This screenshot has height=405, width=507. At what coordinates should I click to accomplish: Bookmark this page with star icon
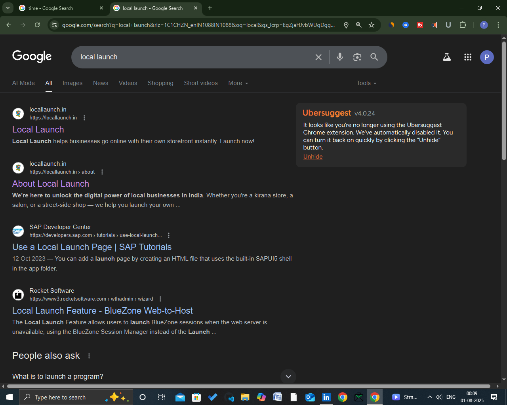tap(372, 25)
